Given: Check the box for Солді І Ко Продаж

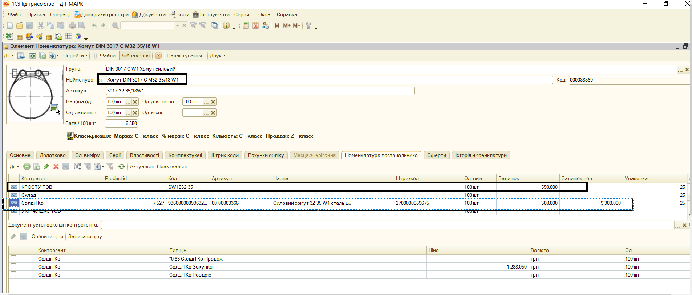Looking at the screenshot, I should coord(13,258).
